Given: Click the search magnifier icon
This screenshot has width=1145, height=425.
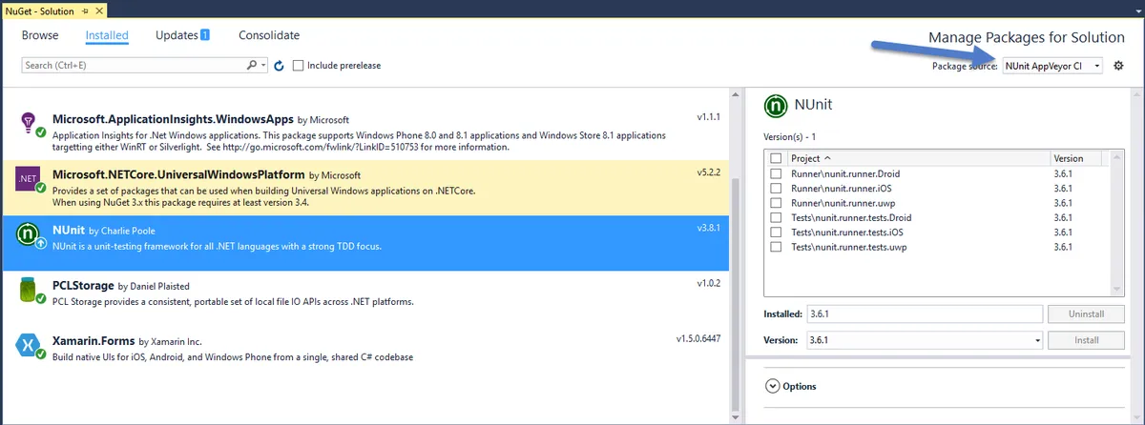Looking at the screenshot, I should click(252, 66).
